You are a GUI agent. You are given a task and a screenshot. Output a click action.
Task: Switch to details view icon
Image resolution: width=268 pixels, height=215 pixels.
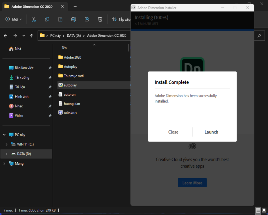[x=258, y=210]
